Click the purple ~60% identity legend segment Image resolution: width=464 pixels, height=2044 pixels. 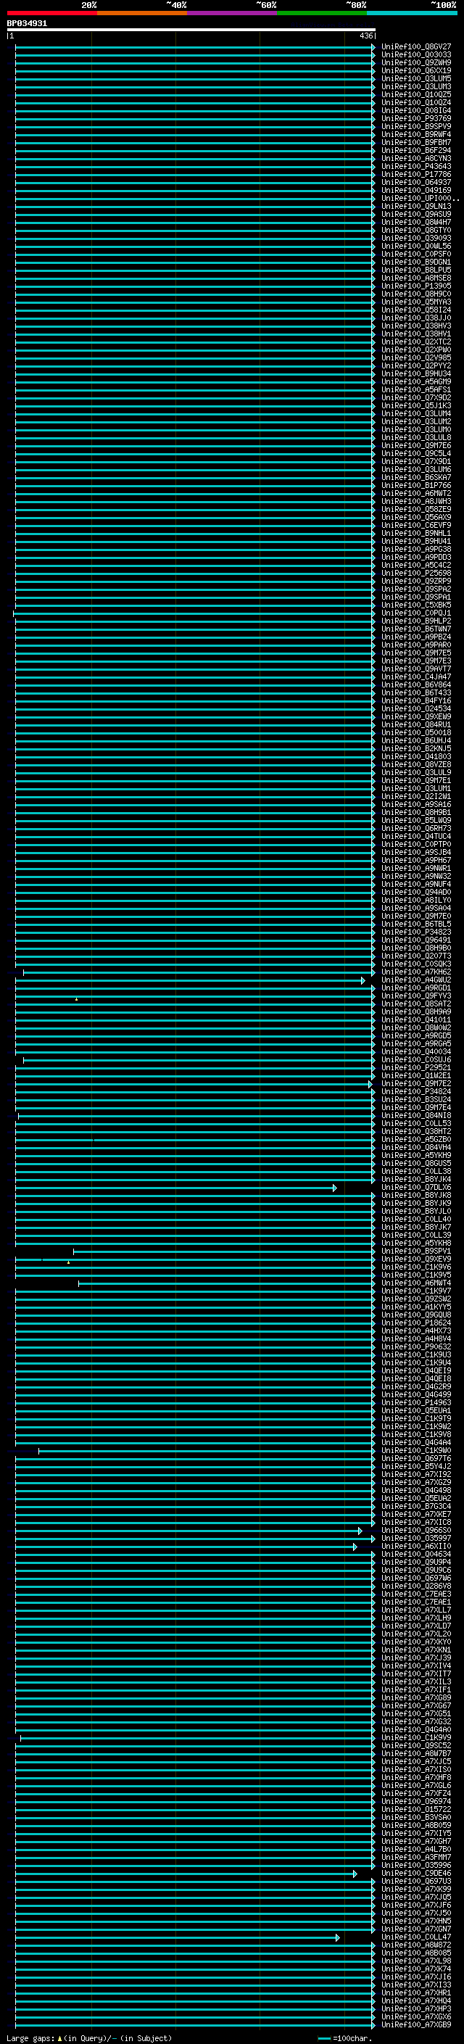[x=233, y=13]
